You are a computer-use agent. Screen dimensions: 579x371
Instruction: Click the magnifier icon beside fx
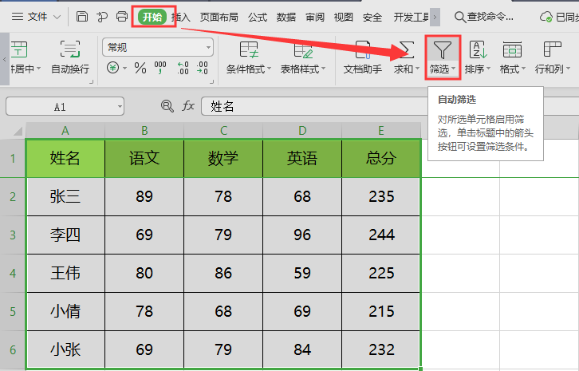[167, 106]
